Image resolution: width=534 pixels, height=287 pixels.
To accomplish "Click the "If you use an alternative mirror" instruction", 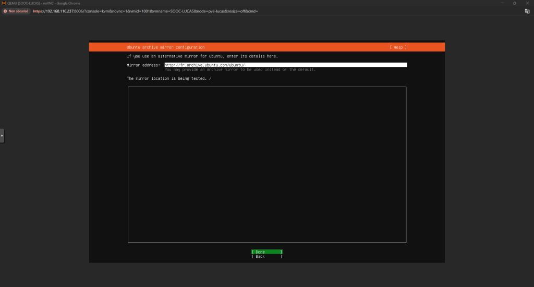I will click(202, 56).
